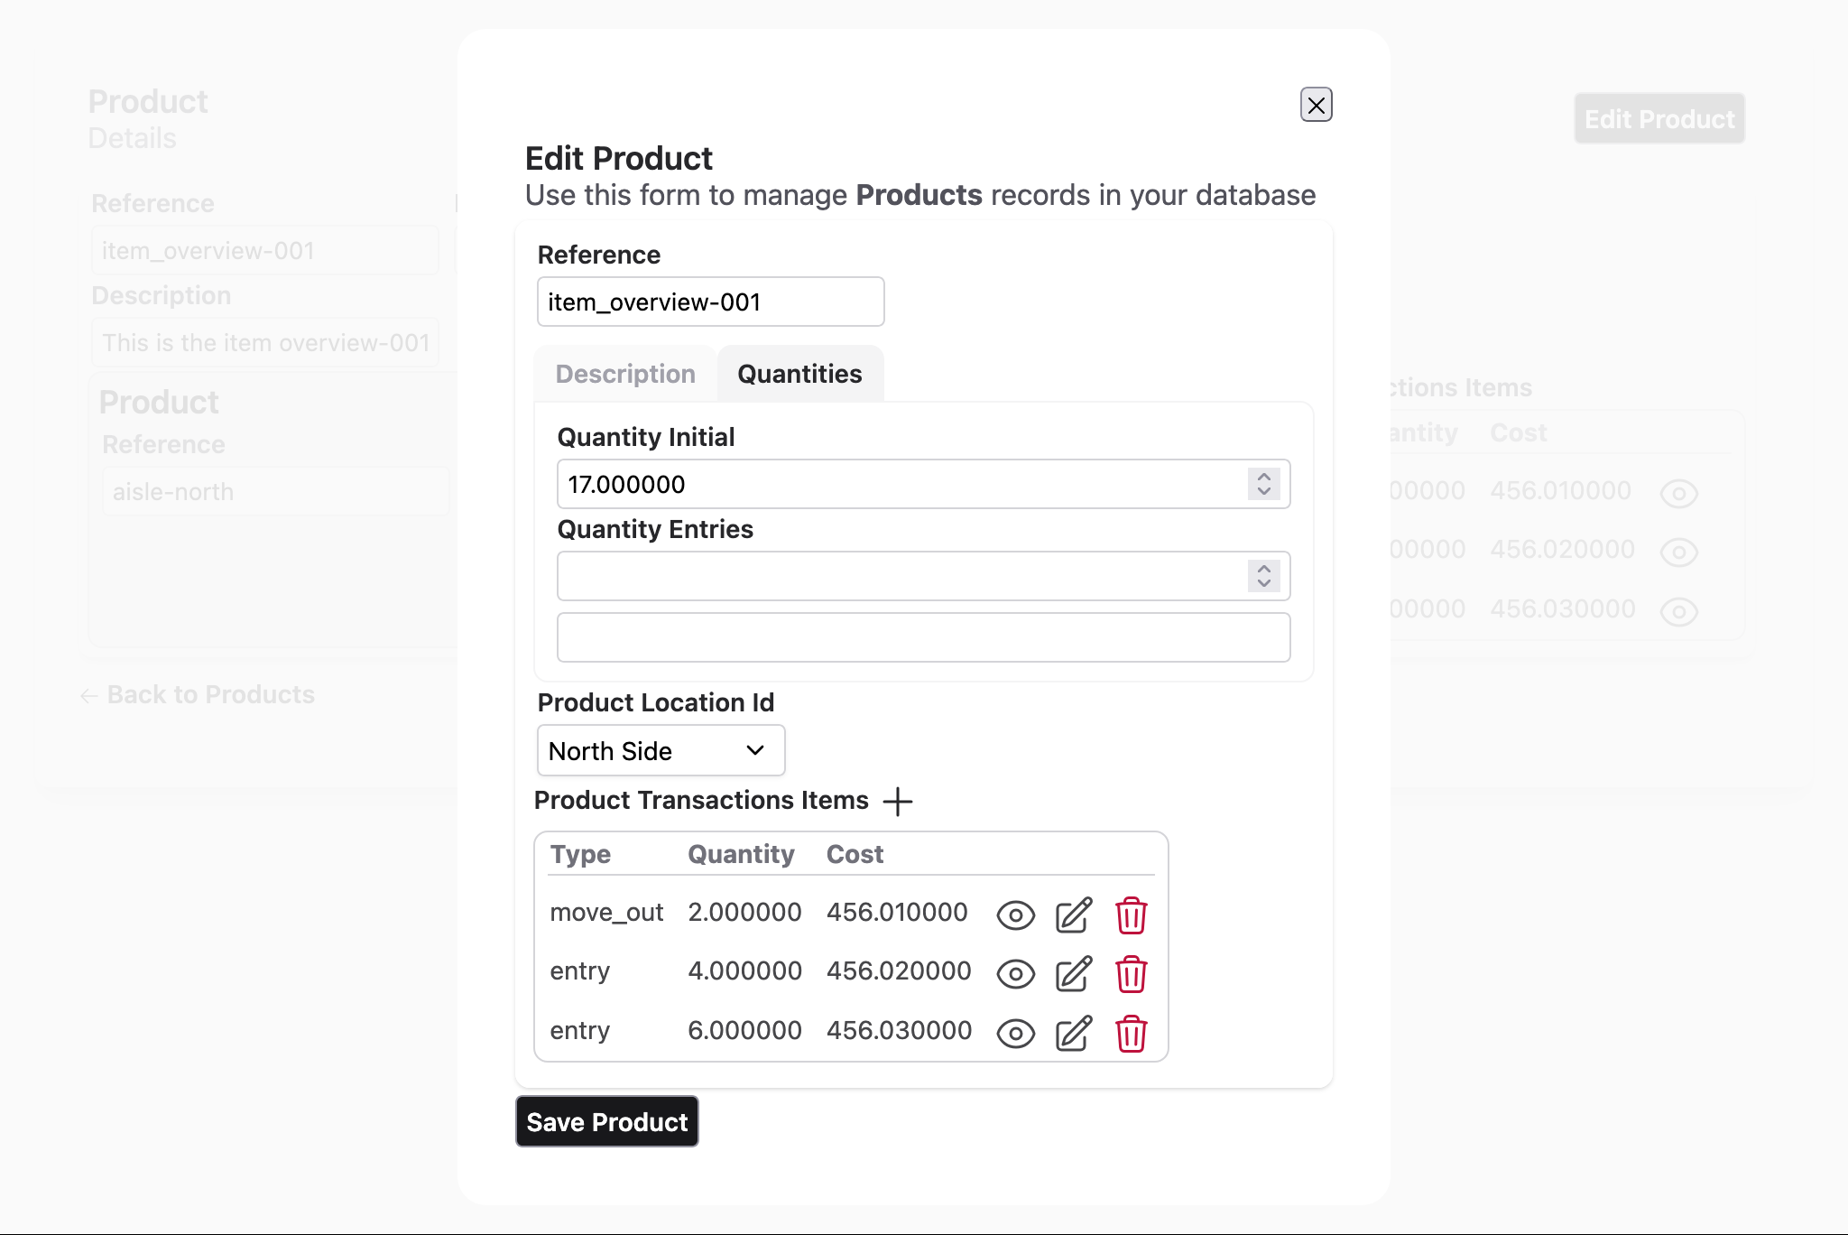Edit the 456.030000 cost entry

(1074, 1034)
